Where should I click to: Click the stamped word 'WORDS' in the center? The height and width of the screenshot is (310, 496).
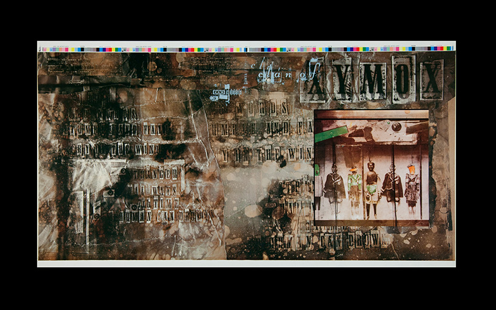(x=264, y=110)
